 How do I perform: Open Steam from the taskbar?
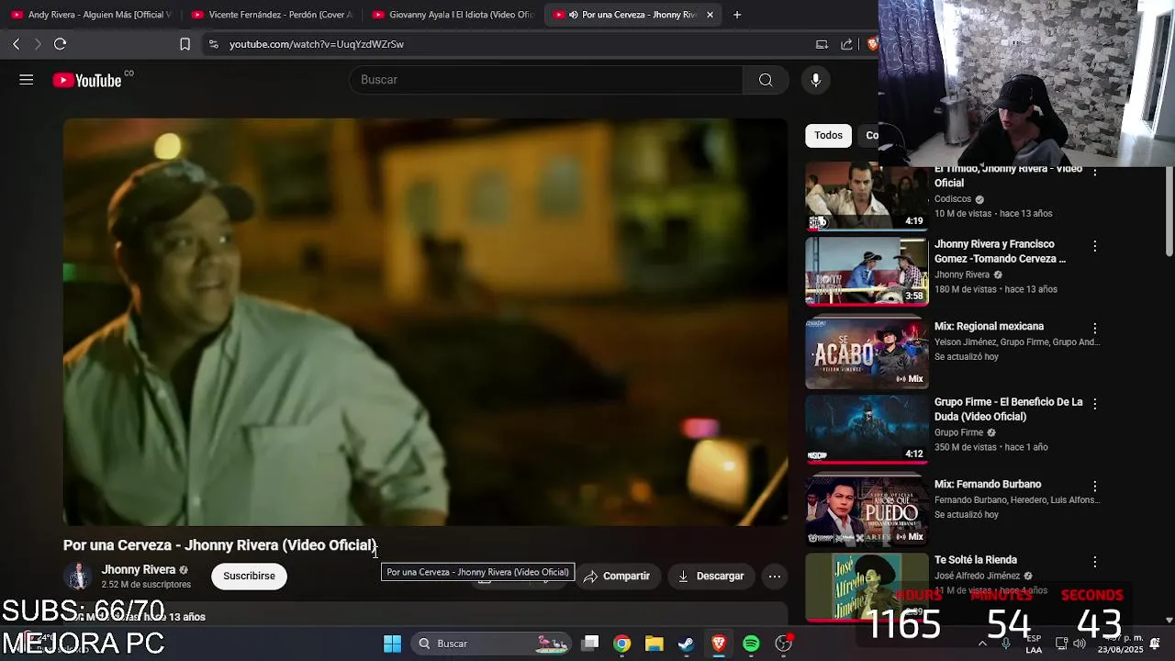pyautogui.click(x=686, y=644)
